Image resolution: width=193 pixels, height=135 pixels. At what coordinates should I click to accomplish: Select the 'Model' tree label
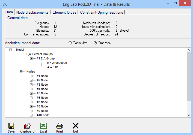pyautogui.click(x=20, y=50)
